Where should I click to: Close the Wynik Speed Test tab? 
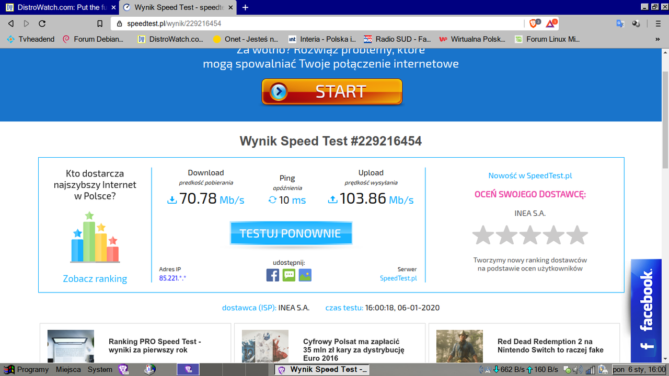click(230, 7)
